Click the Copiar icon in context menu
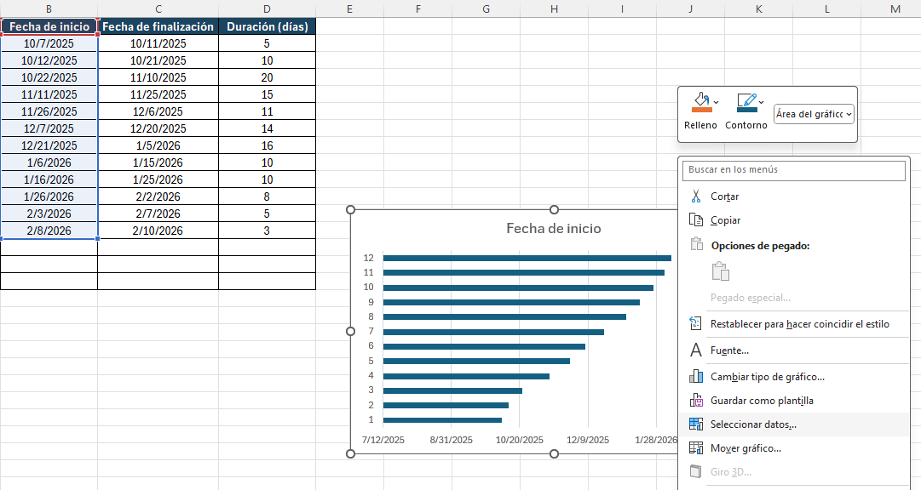The height and width of the screenshot is (490, 921). [695, 220]
